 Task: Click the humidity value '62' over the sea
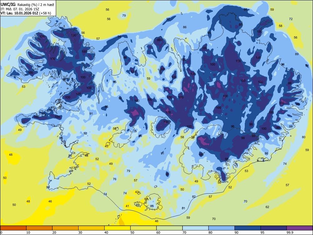pos(267,207)
